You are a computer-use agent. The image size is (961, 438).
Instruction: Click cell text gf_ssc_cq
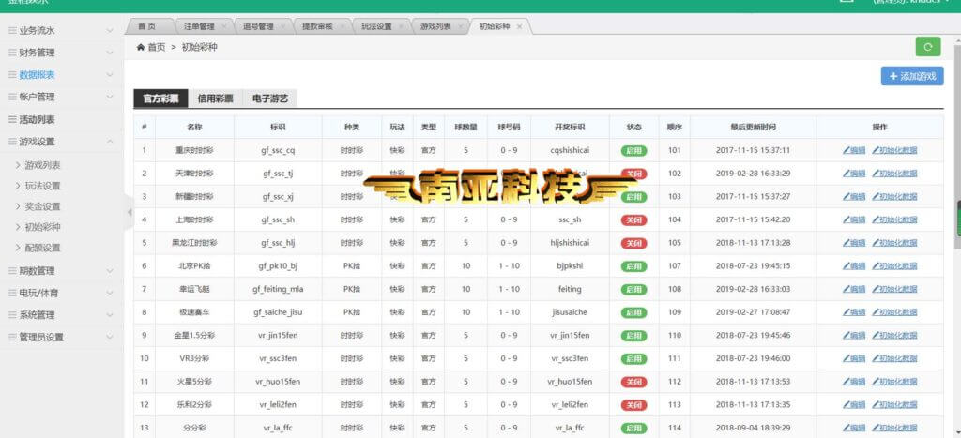coord(278,150)
